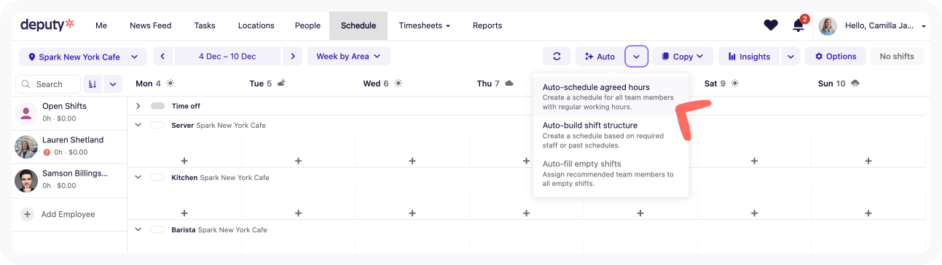Add a Server shift on Sunday

868,160
